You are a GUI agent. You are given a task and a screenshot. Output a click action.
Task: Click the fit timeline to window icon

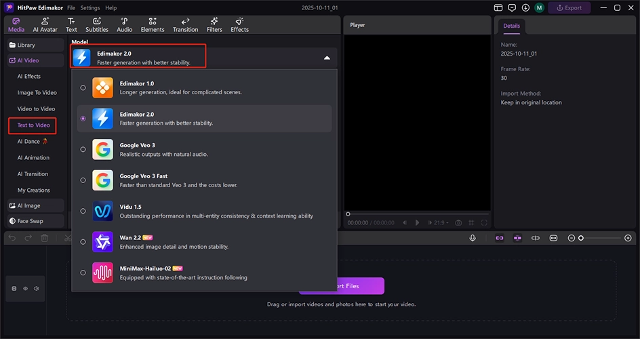click(553, 238)
